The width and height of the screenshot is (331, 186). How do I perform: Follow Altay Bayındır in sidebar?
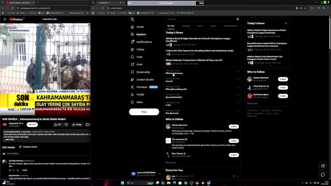pos(283,88)
